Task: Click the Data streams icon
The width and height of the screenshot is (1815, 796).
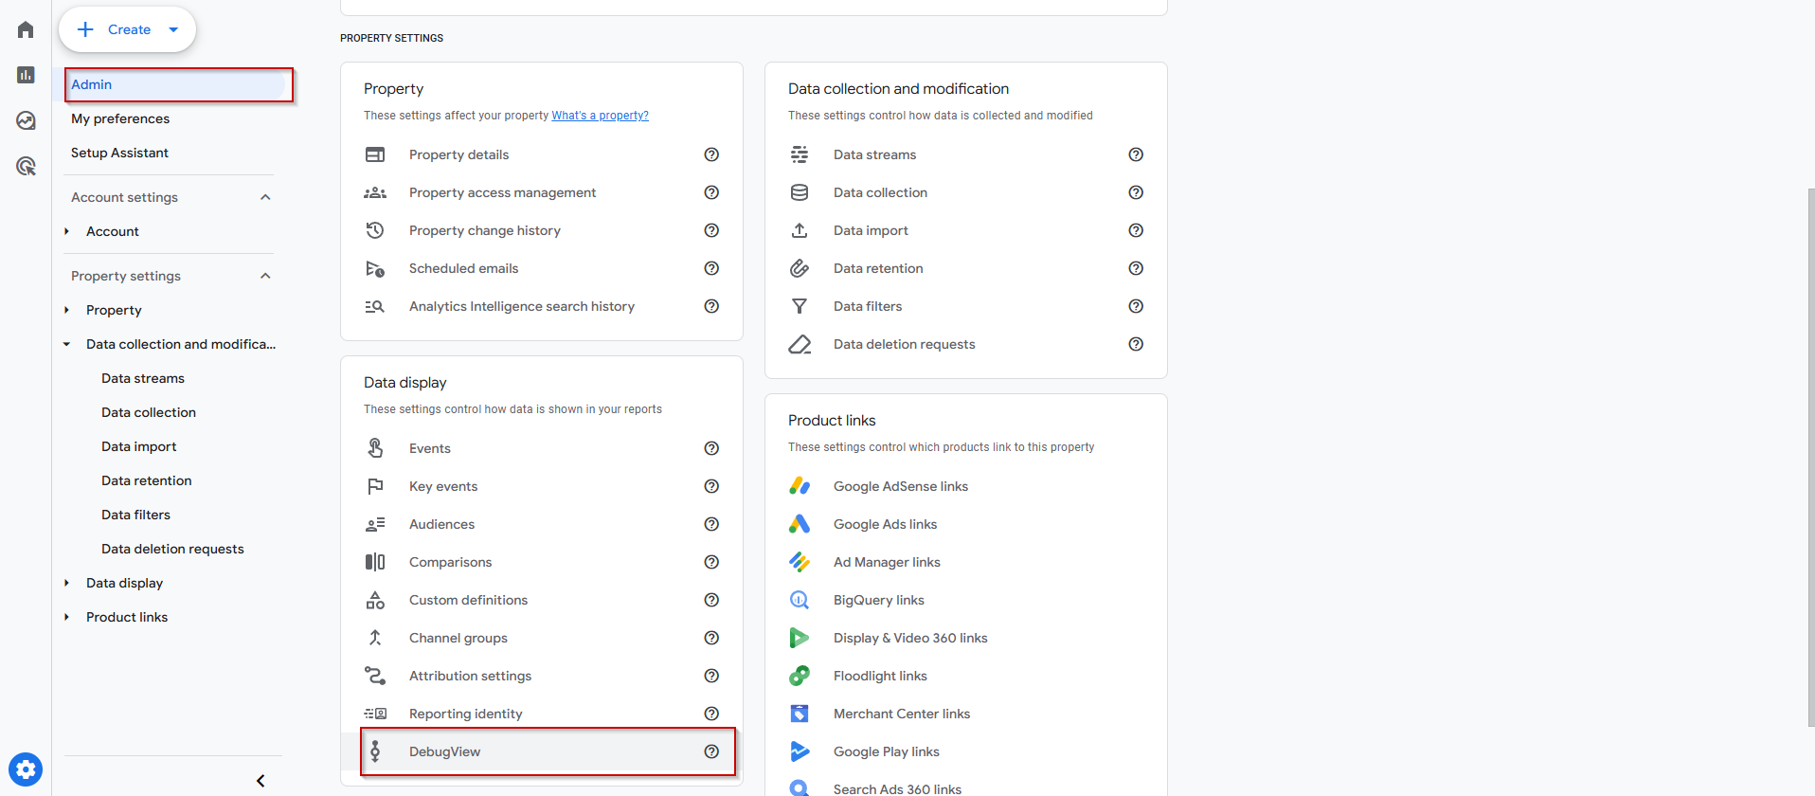Action: click(x=800, y=154)
